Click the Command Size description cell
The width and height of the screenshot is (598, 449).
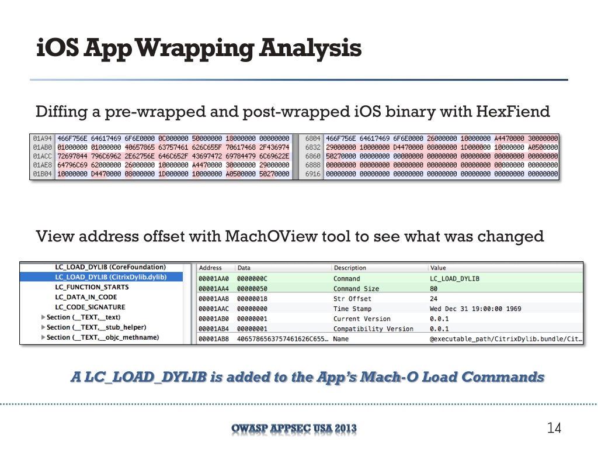356,289
